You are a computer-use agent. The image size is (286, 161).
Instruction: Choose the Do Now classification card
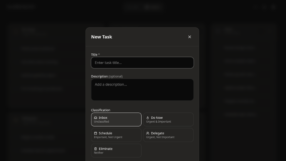tap(168, 119)
